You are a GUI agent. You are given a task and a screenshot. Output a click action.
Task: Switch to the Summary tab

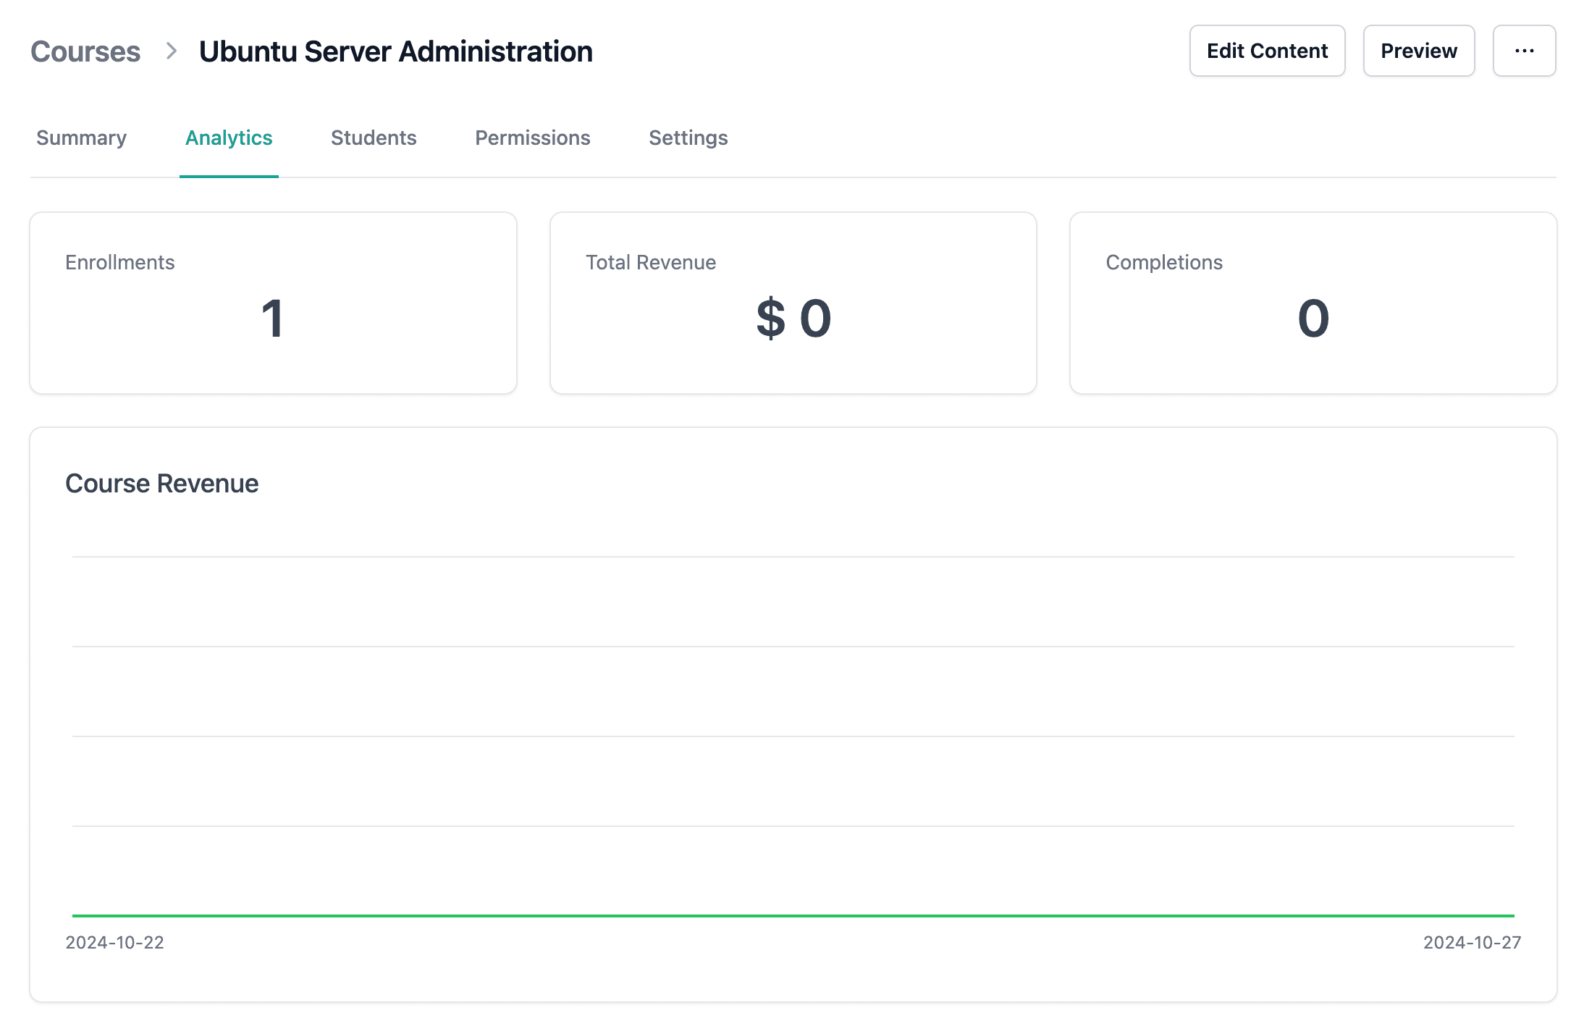(81, 138)
